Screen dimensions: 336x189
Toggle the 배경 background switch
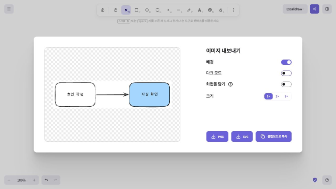pyautogui.click(x=286, y=62)
